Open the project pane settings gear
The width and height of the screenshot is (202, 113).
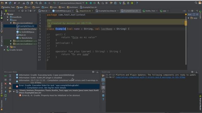(x=31, y=11)
